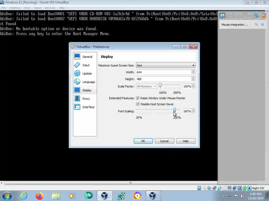Open the Maximum Guest Screen Size dropdown
This screenshot has height=201, width=269.
(165, 65)
